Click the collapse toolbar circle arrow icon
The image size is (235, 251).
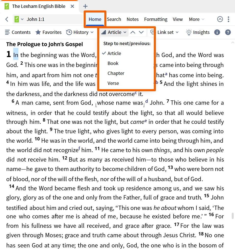[220, 19]
